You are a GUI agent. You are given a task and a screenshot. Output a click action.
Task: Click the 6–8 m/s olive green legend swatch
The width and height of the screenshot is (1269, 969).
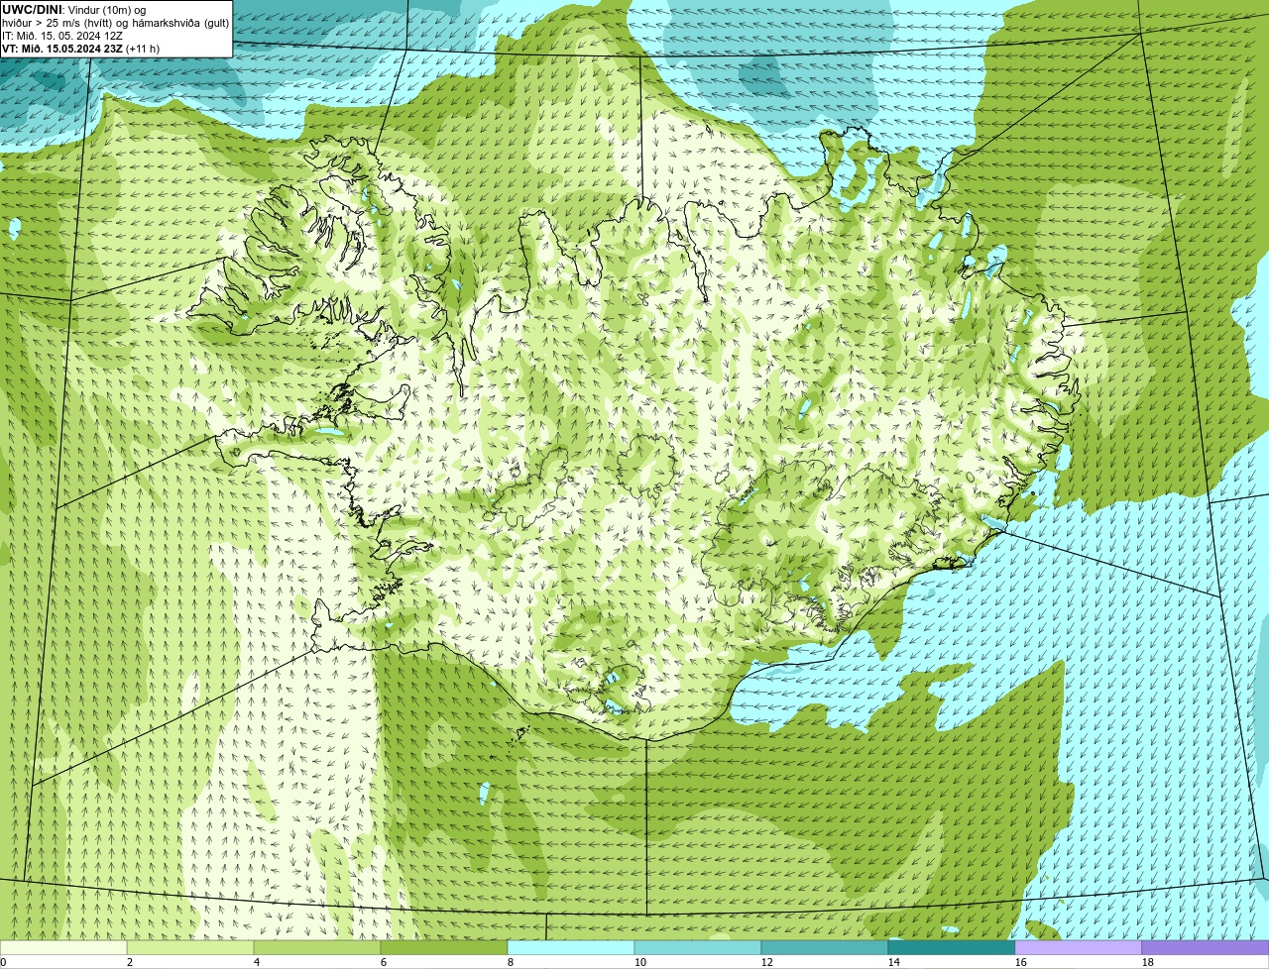tap(444, 947)
